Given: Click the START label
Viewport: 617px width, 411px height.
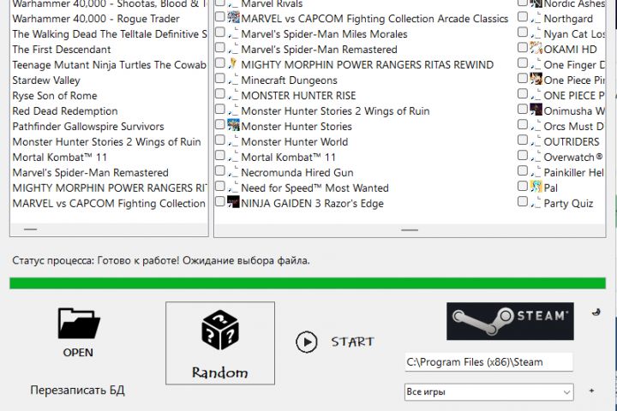Looking at the screenshot, I should coord(352,342).
